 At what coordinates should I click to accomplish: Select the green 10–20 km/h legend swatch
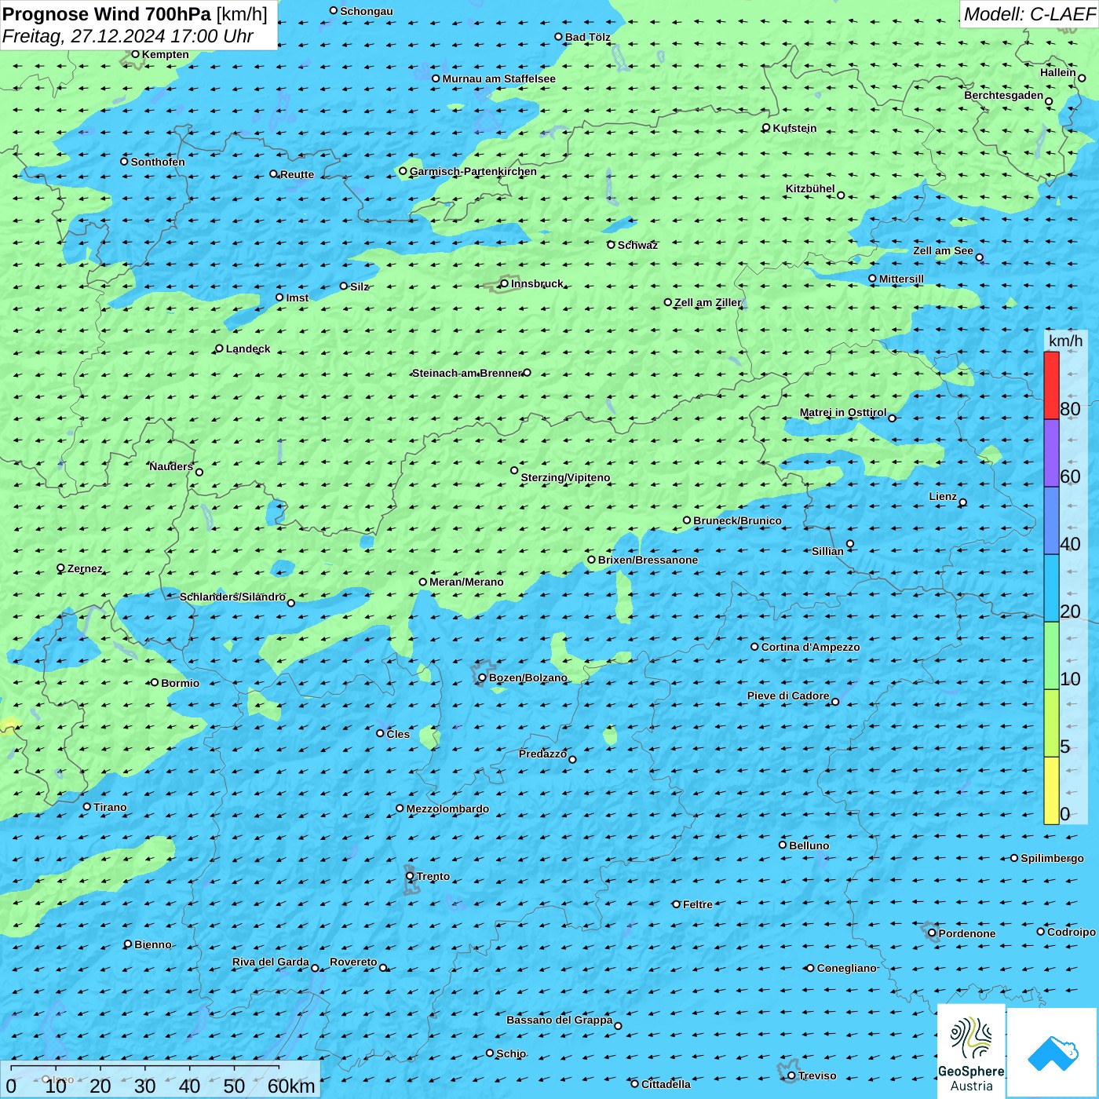[x=1051, y=655]
